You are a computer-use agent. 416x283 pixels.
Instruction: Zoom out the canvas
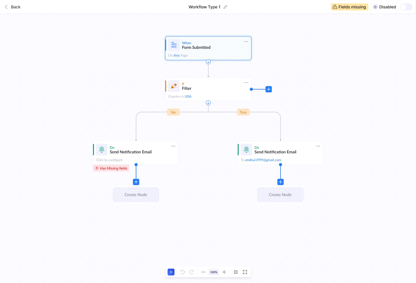click(203, 272)
